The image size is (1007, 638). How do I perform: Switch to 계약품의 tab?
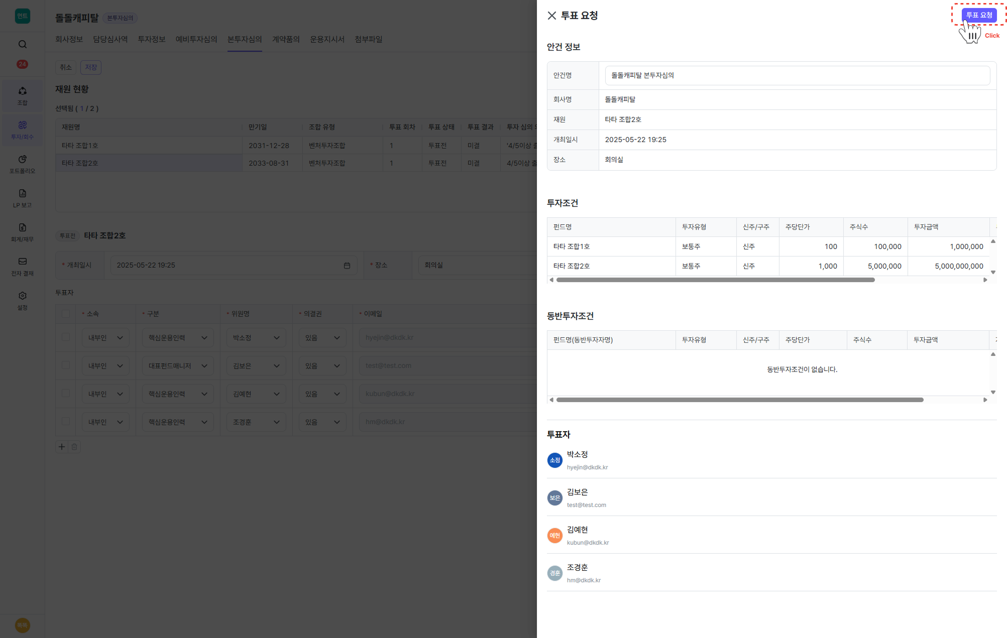click(x=286, y=39)
